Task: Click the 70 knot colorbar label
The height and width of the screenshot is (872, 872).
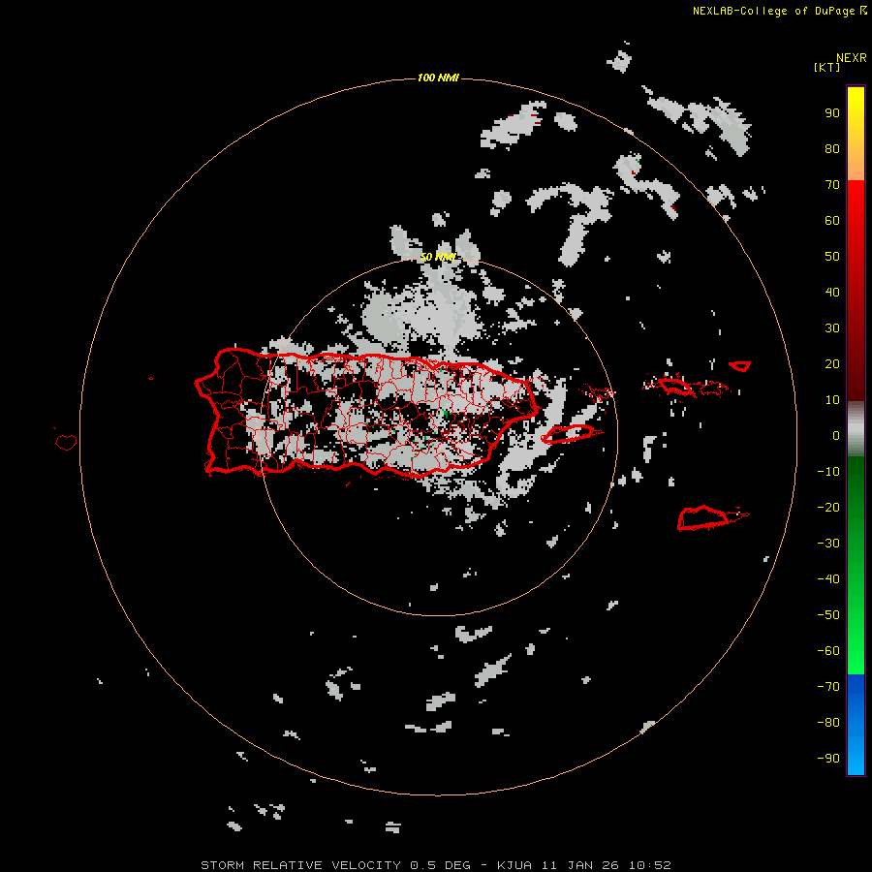Action: (832, 185)
